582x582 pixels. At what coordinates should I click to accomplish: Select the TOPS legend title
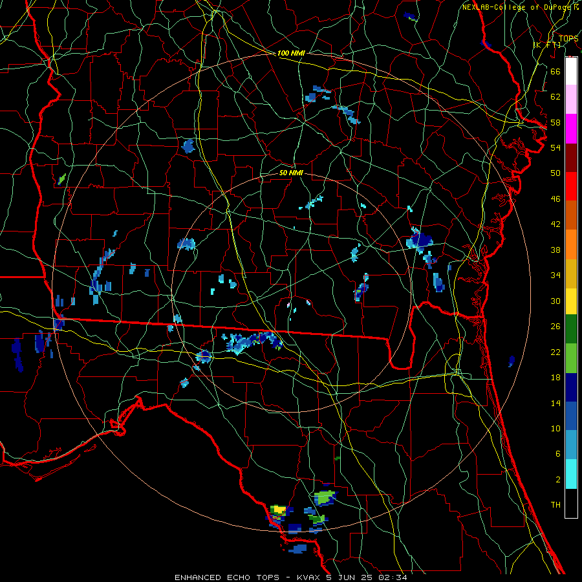point(568,39)
